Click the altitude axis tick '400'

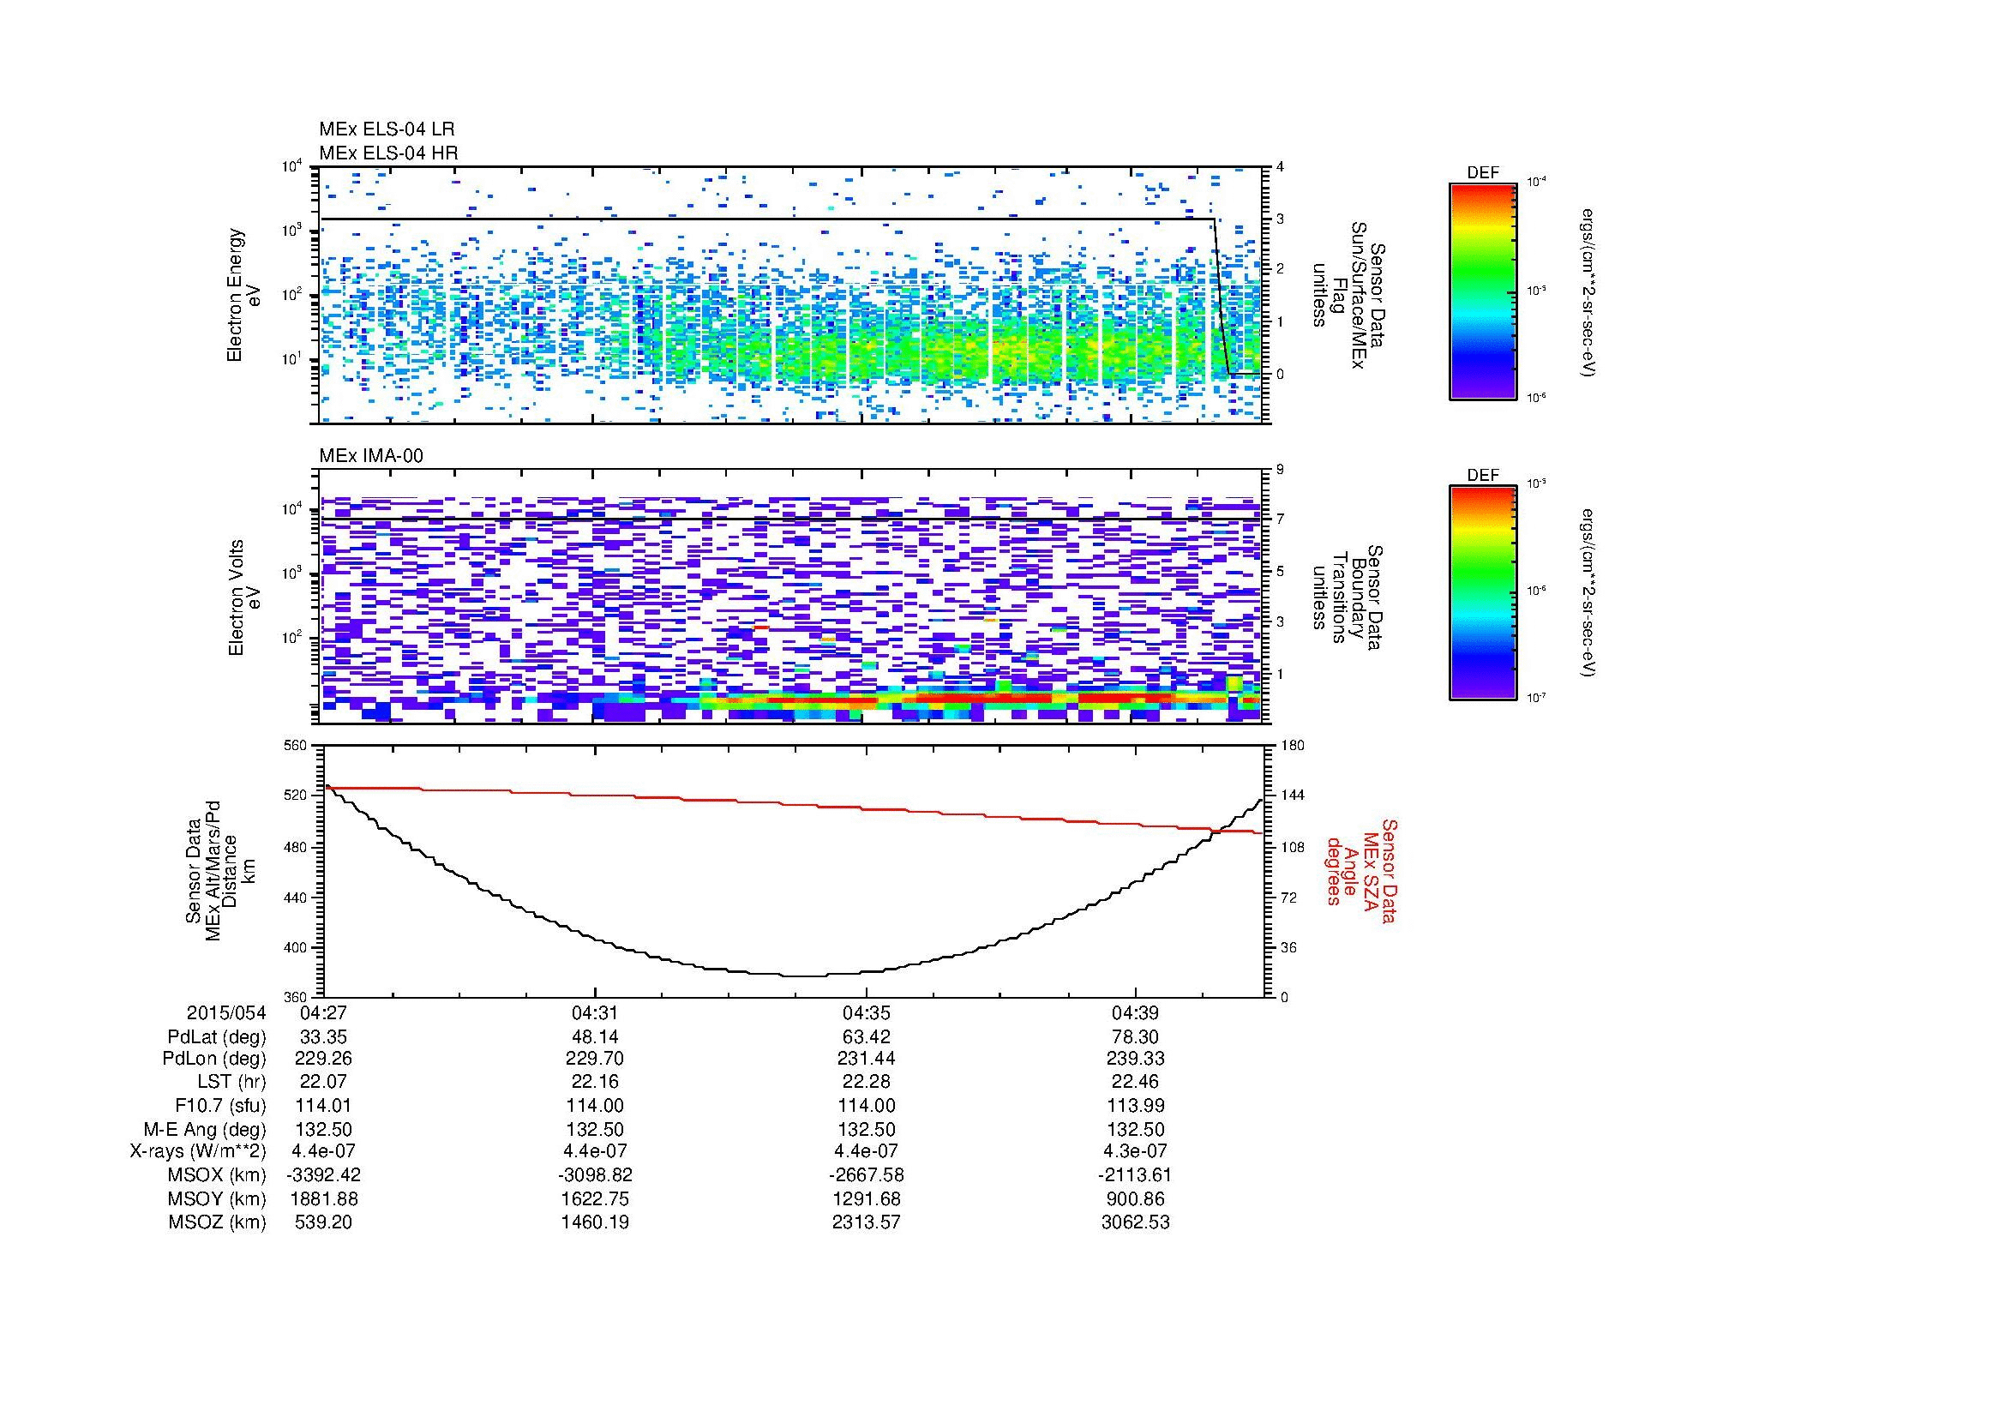tap(296, 947)
